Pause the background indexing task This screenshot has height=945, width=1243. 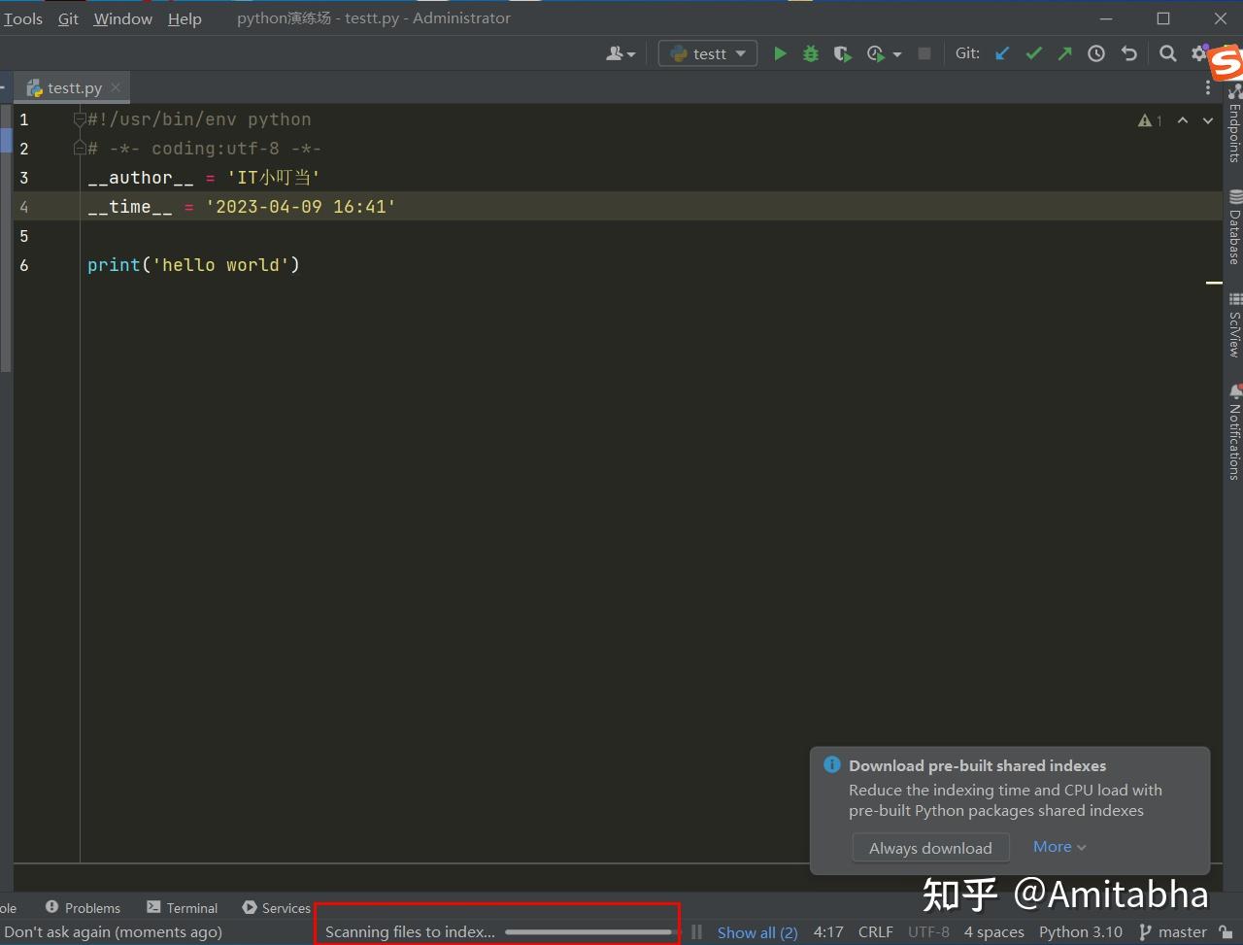[x=696, y=931]
